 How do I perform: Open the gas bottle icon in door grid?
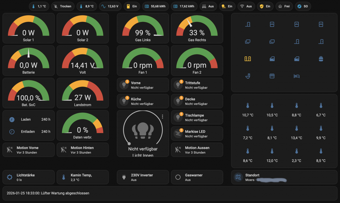click(x=321, y=59)
